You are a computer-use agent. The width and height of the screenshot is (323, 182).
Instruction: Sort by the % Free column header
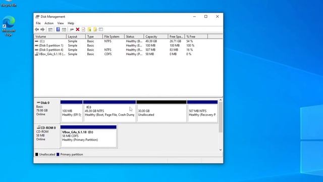coord(196,36)
